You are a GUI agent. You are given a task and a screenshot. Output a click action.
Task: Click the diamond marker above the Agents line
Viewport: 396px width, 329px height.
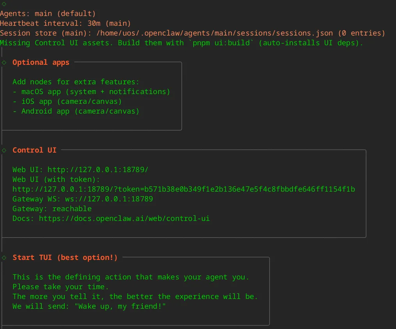[x=4, y=4]
